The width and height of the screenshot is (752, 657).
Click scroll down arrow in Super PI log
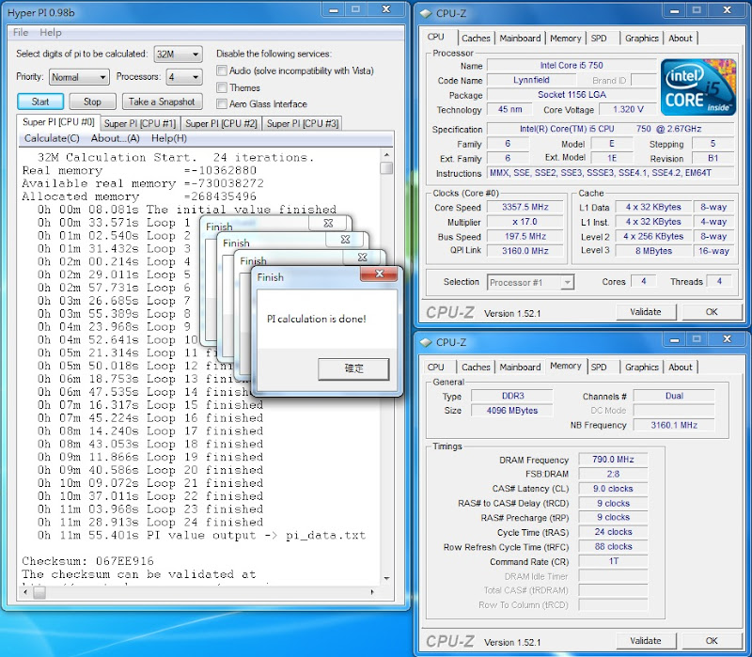click(x=386, y=578)
